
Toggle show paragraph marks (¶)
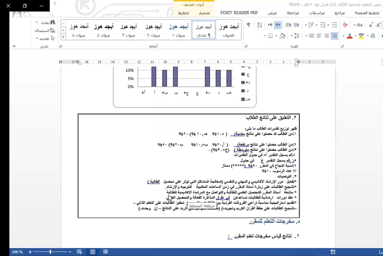(x=248, y=25)
